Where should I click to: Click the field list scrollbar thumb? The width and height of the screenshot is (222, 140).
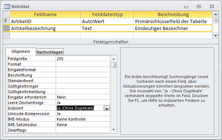[215, 21]
